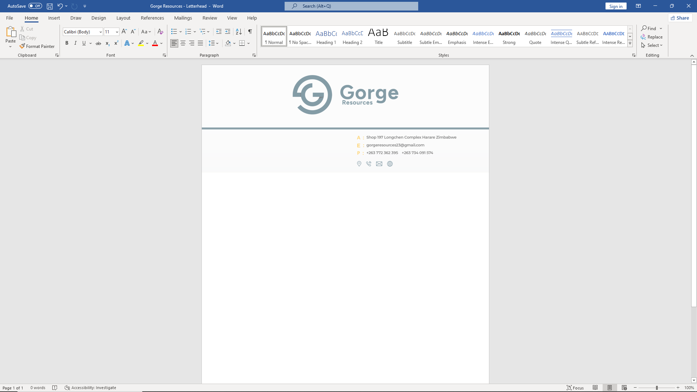Switch to Read Mode view
The height and width of the screenshot is (392, 697).
click(595, 388)
